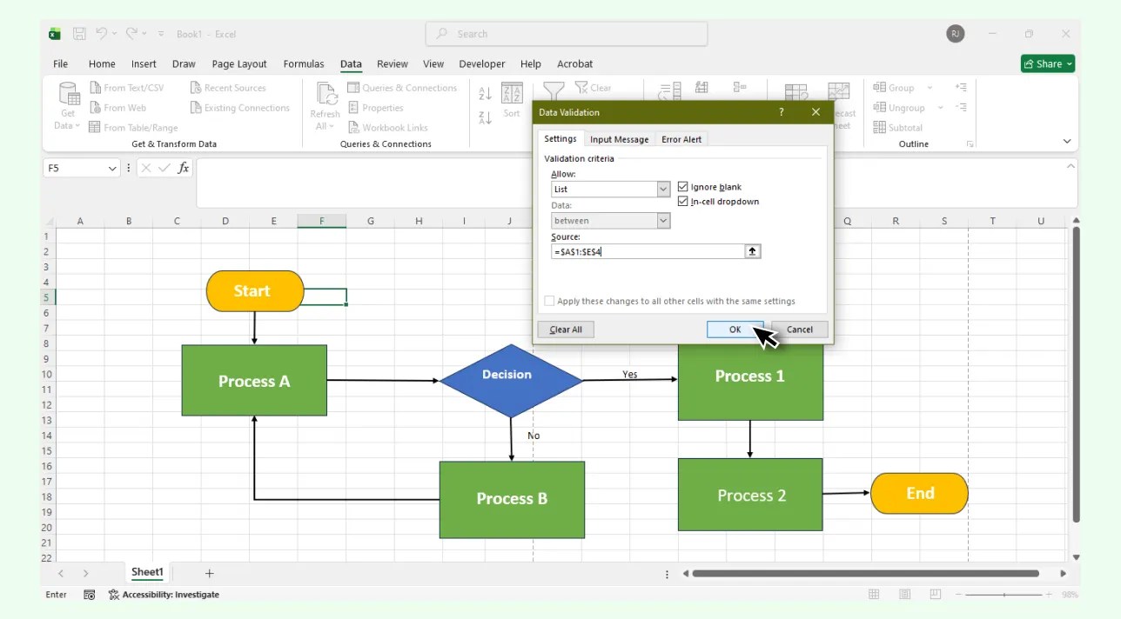This screenshot has width=1121, height=619.
Task: Expand the formula bar
Action: [x=1071, y=165]
